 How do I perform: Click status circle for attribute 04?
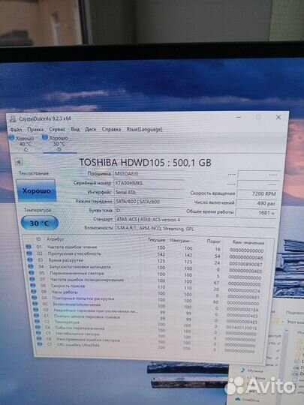[x=31, y=266]
